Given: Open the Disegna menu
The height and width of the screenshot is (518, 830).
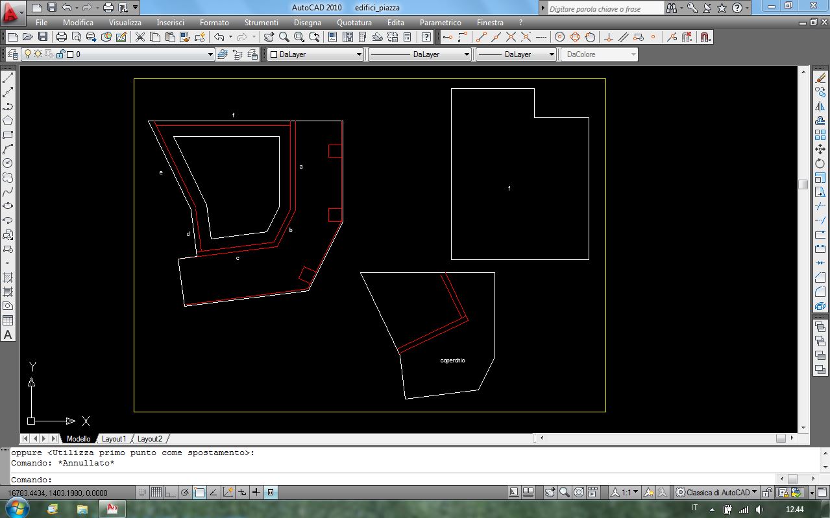Looking at the screenshot, I should pos(307,23).
